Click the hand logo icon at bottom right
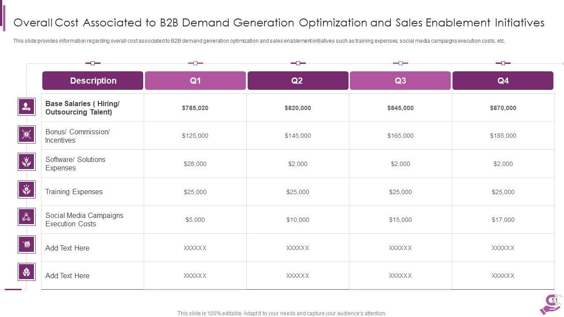This screenshot has height=317, width=564. point(550,305)
